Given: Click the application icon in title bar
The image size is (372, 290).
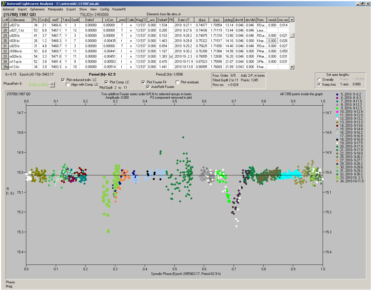Looking at the screenshot, I should (4, 4).
